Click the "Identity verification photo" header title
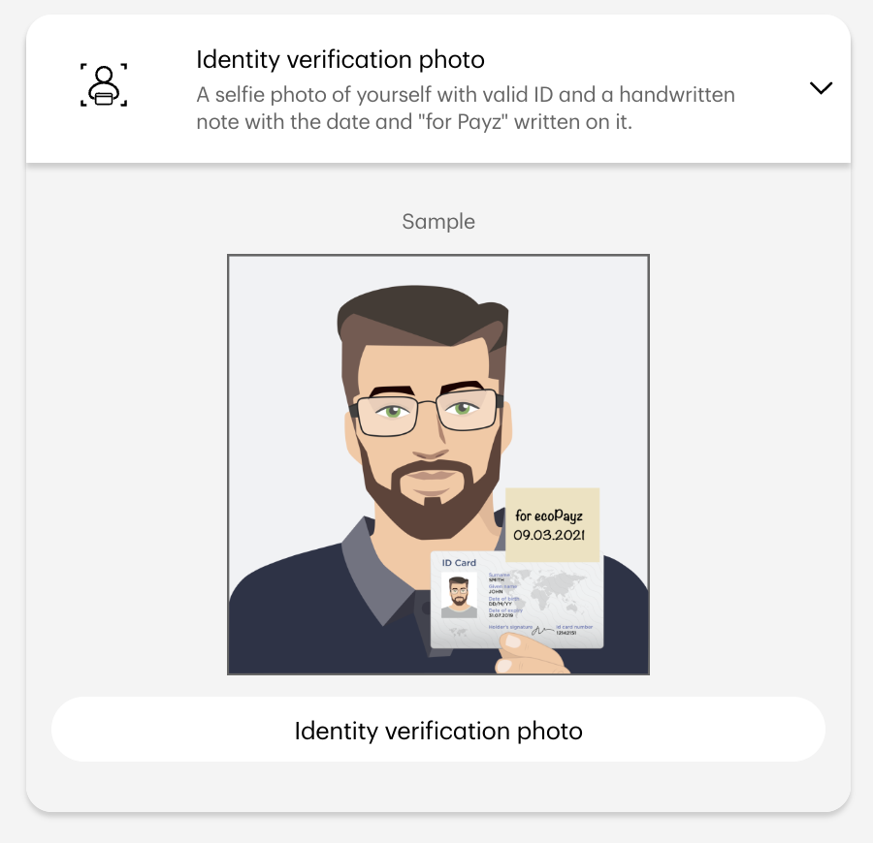The image size is (873, 843). [340, 59]
